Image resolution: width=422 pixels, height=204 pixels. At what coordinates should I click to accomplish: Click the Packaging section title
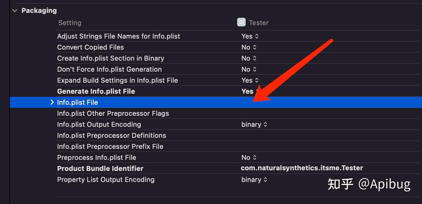(39, 10)
